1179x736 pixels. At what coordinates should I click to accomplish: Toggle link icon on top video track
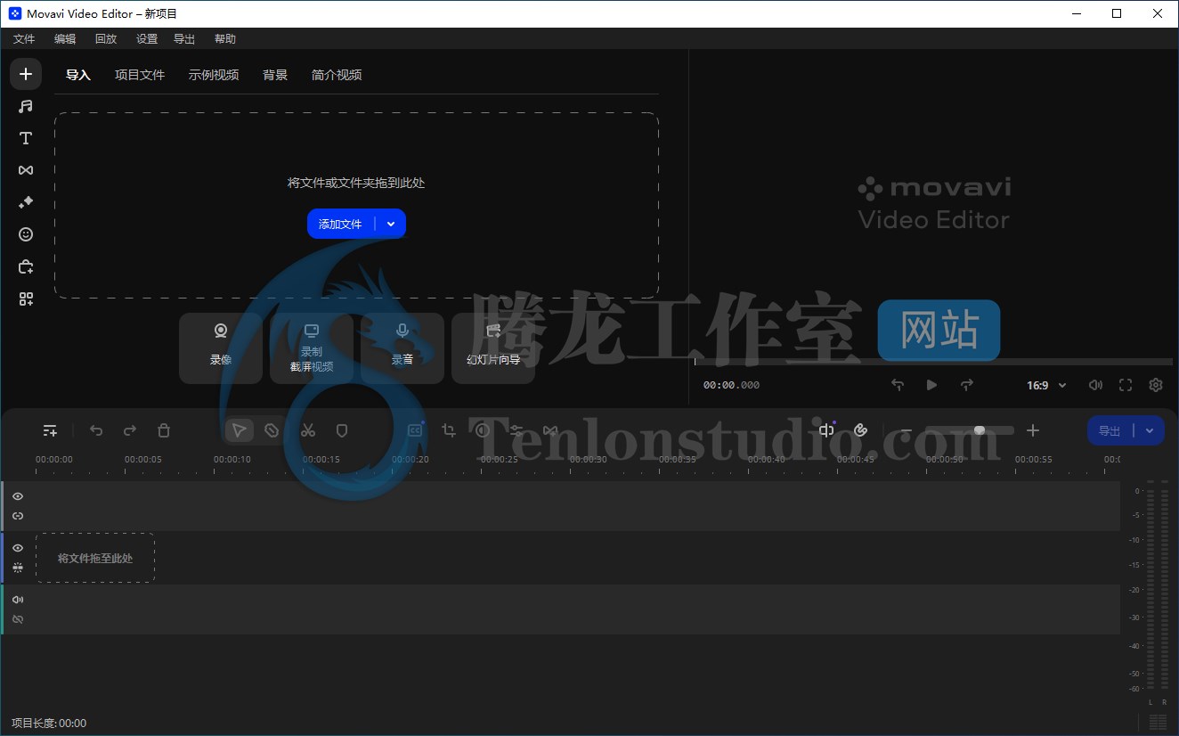tap(18, 516)
